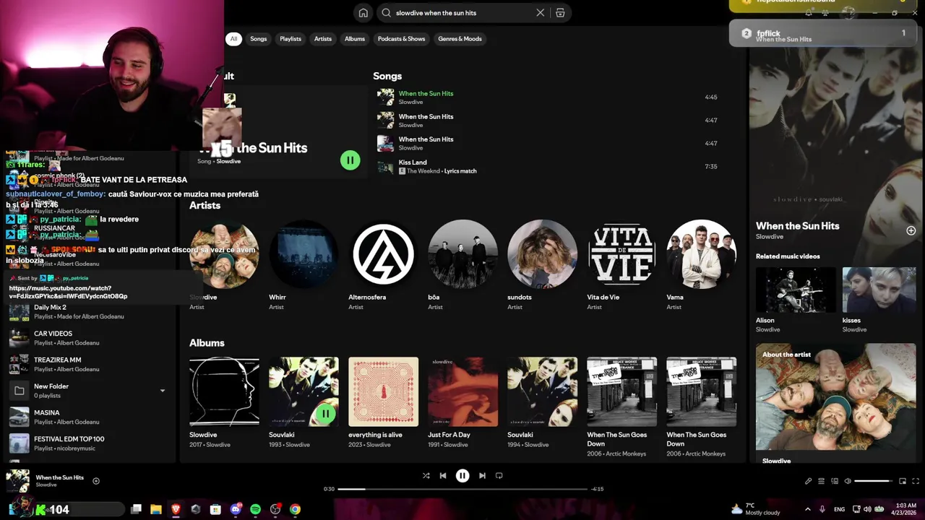Open the 1994 Souvlaki album
Viewport: 925px width, 520px height.
[542, 402]
